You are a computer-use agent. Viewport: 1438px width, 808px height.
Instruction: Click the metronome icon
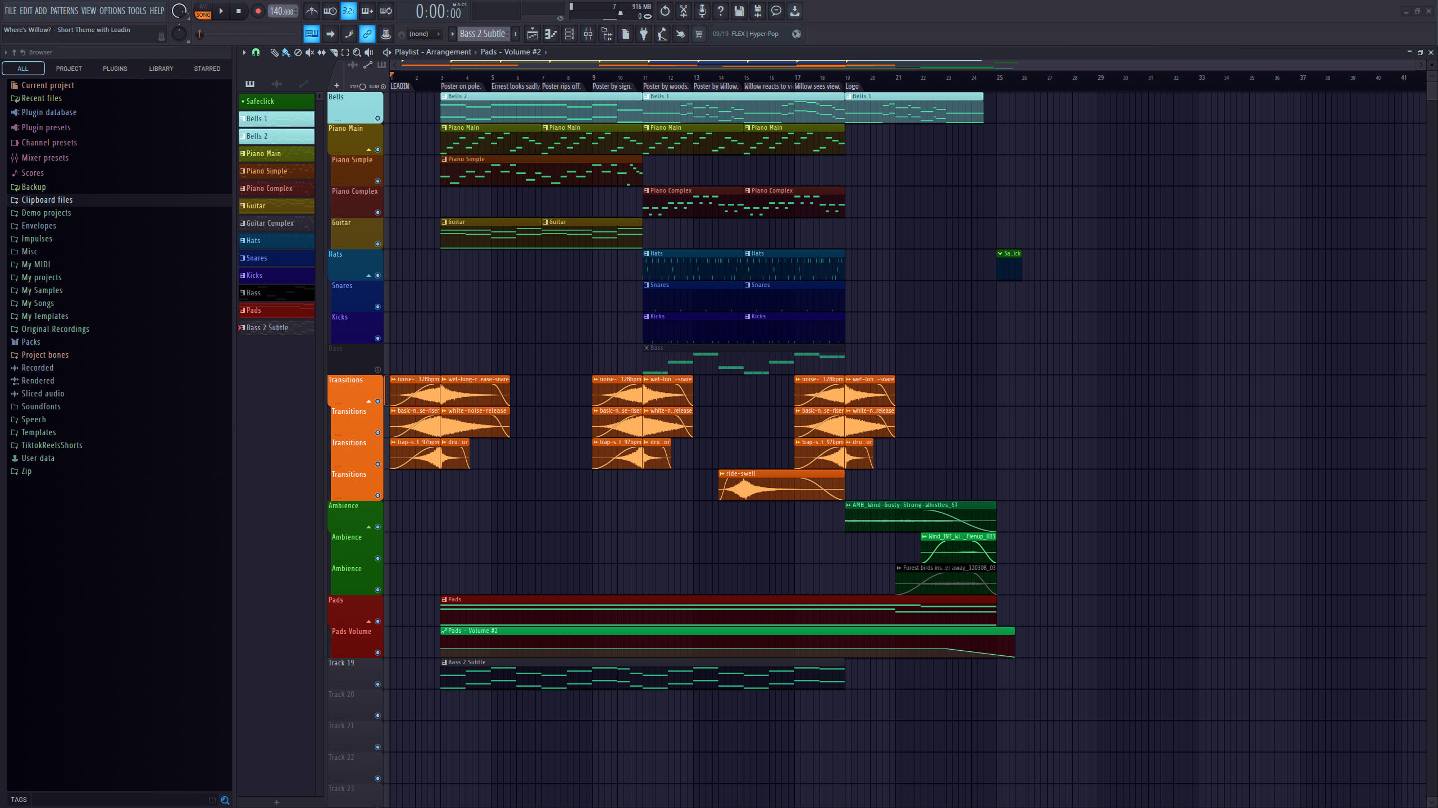311,11
